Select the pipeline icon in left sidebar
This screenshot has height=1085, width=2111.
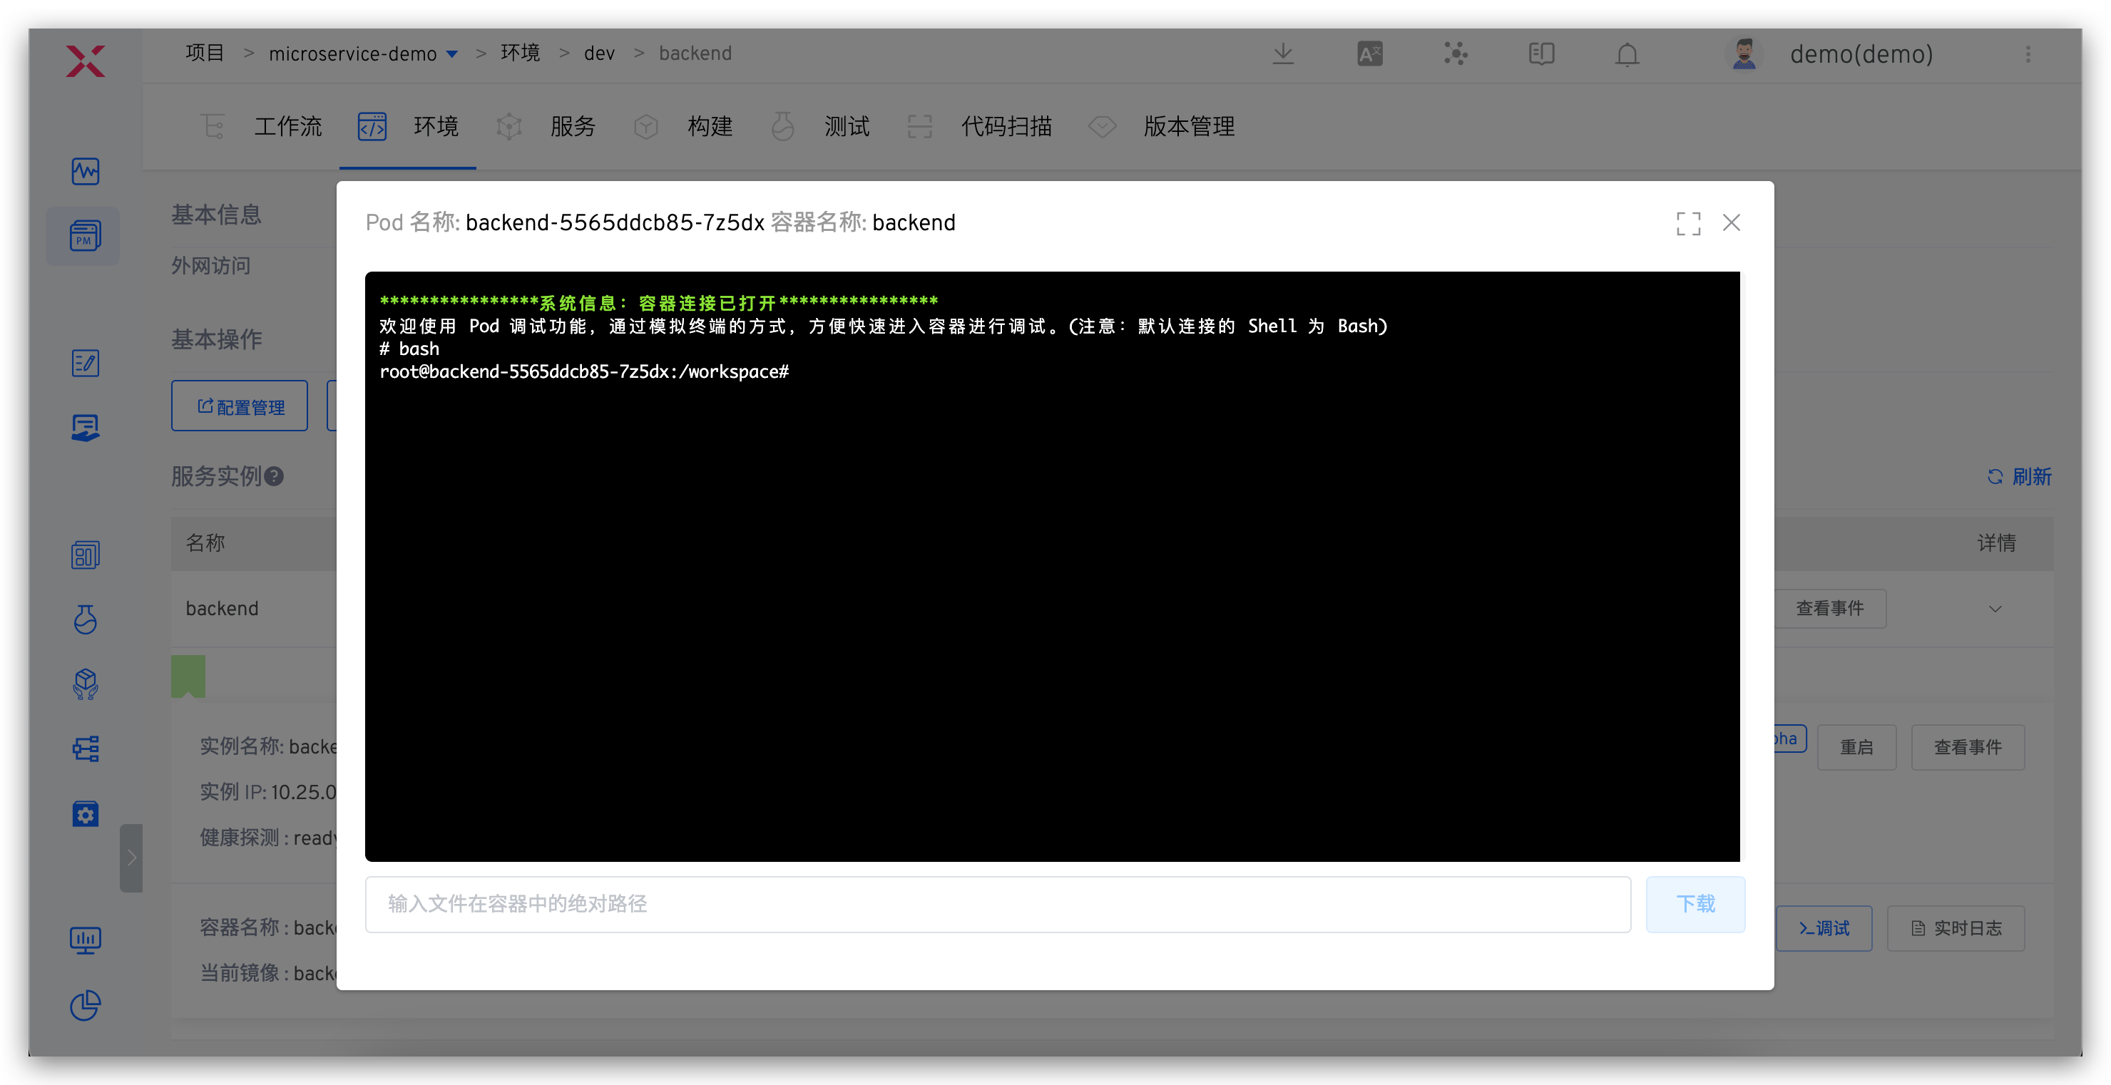coord(86,749)
